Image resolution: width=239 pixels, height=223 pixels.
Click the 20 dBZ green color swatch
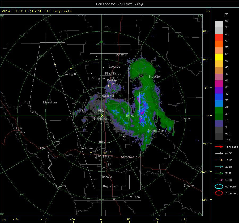click(x=219, y=110)
